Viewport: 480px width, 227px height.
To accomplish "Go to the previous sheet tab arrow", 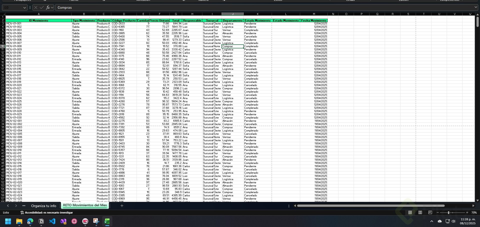I will [8, 206].
